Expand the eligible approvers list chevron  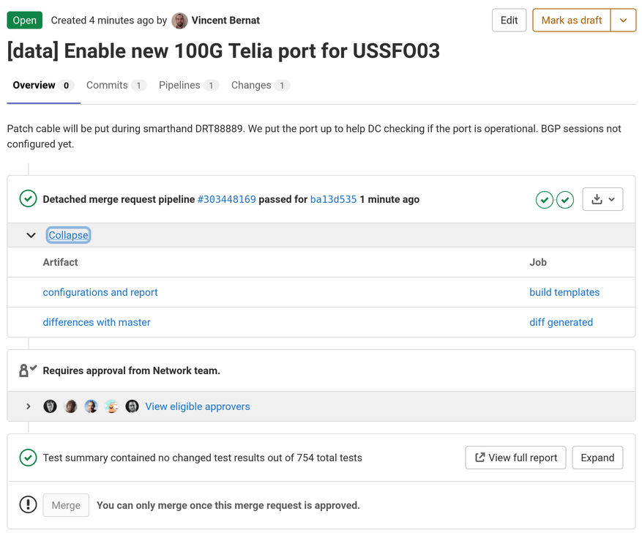pos(29,406)
